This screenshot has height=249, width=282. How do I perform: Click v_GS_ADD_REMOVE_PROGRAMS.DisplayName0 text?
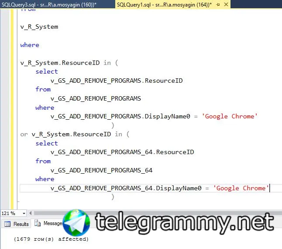(x=120, y=116)
